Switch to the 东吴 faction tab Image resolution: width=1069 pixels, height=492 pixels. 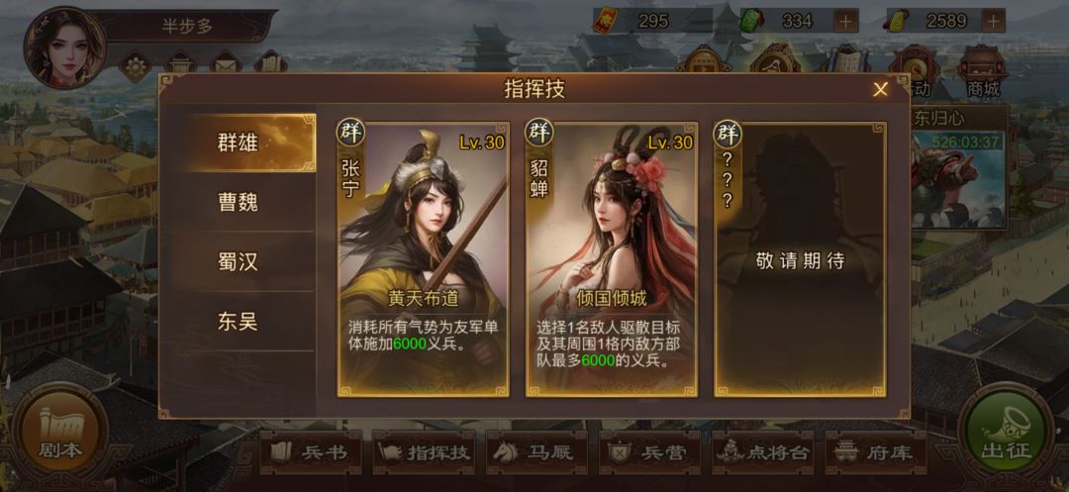click(238, 321)
